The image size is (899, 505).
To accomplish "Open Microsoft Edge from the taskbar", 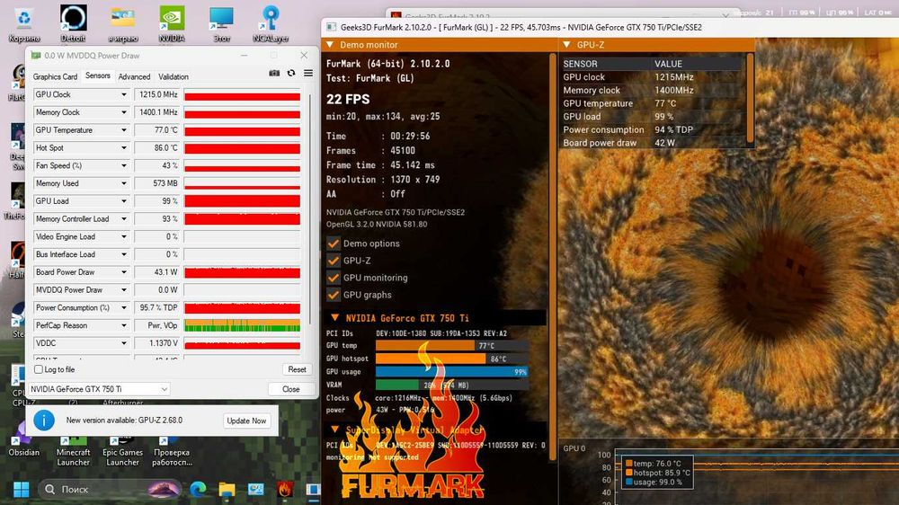I will pyautogui.click(x=199, y=489).
